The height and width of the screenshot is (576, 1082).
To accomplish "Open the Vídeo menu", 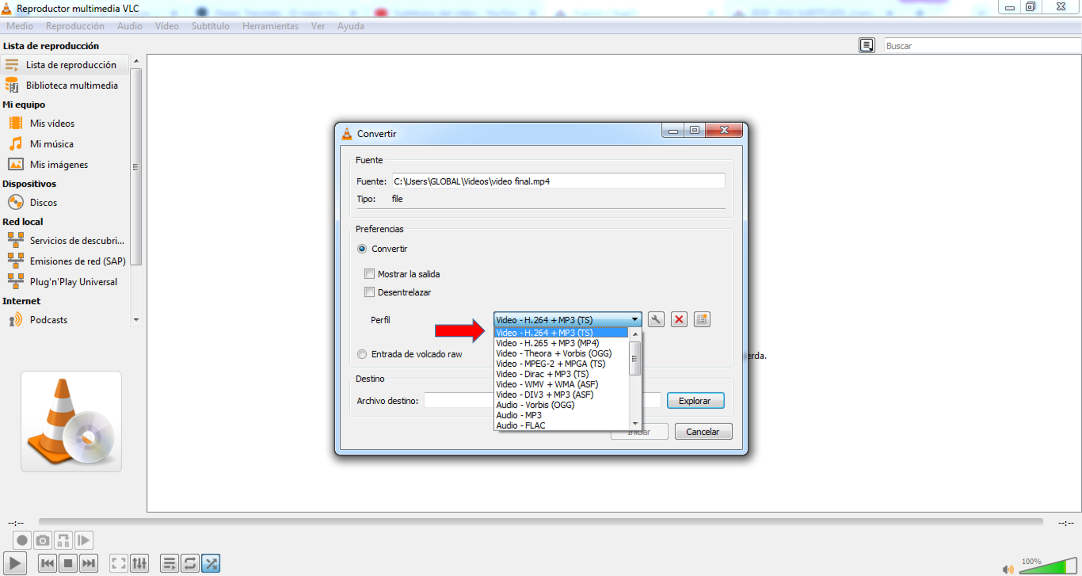I will pos(167,26).
